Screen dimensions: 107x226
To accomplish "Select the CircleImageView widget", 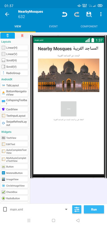I will (x=14, y=186).
